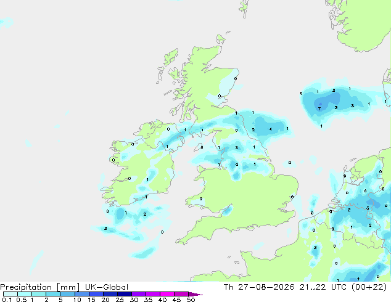The width and height of the screenshot is (391, 302).
Task: Click the "UK-Global" model label
Action: [107, 287]
